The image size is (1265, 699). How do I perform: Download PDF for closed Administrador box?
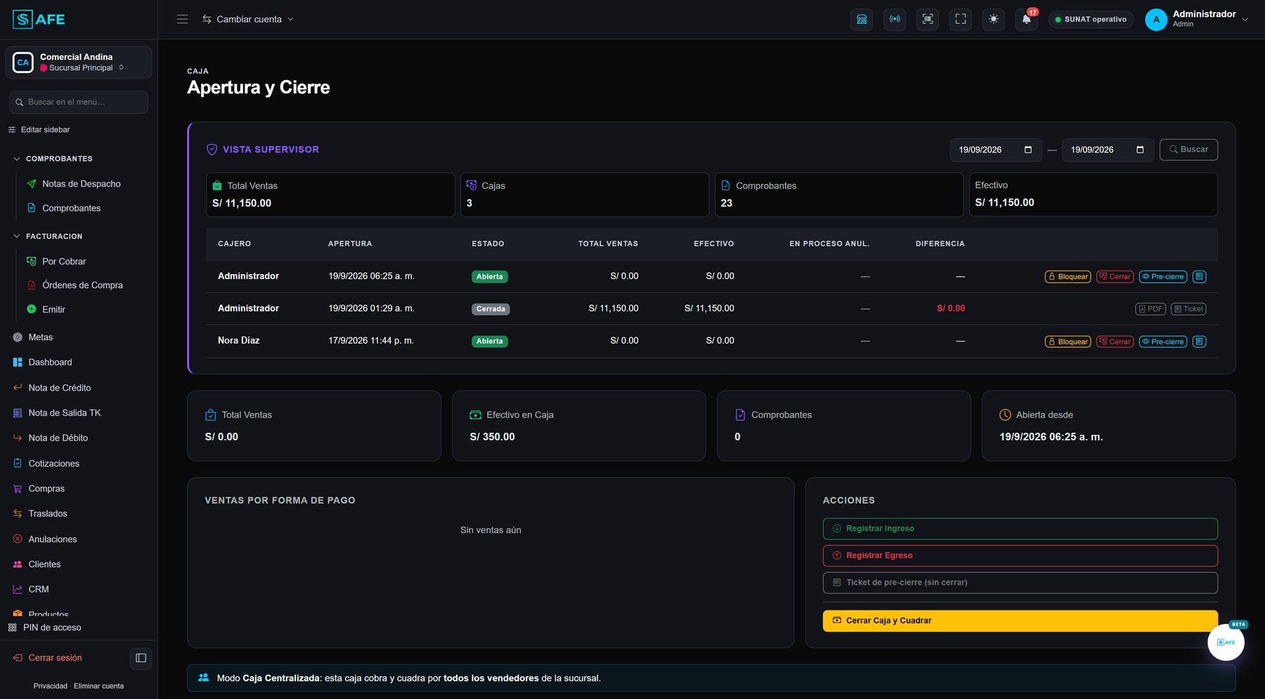[x=1150, y=309]
